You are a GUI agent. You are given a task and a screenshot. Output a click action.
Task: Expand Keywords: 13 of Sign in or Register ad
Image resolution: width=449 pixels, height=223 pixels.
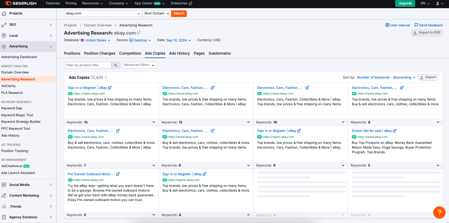[x=111, y=122]
